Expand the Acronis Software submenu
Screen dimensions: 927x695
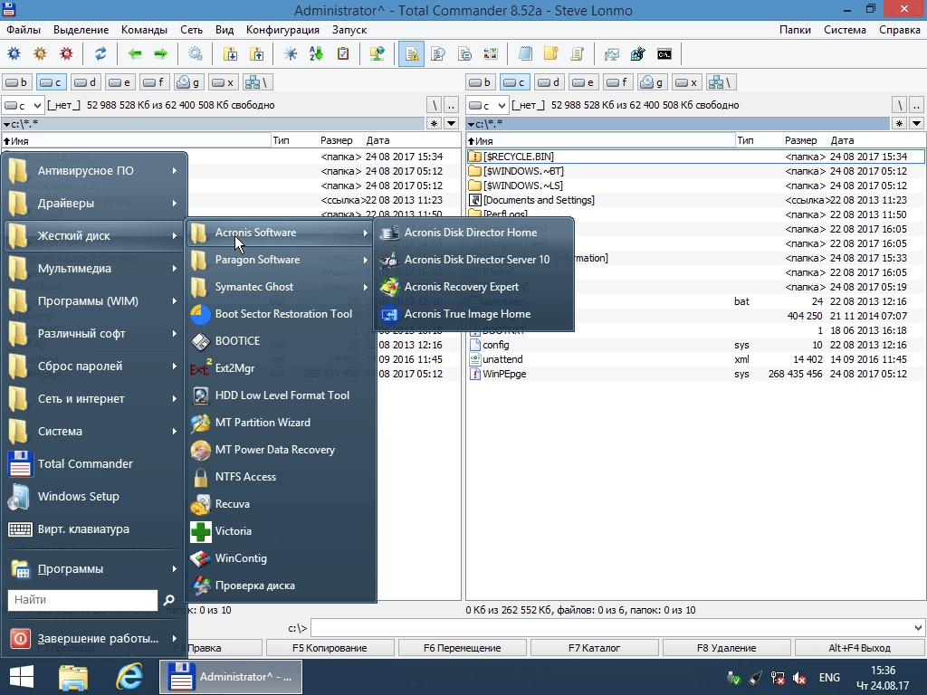281,233
